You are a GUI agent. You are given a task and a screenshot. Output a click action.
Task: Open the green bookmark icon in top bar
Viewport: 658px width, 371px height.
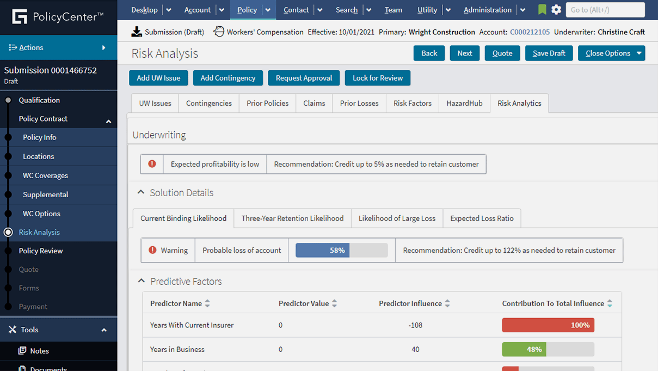coord(542,9)
